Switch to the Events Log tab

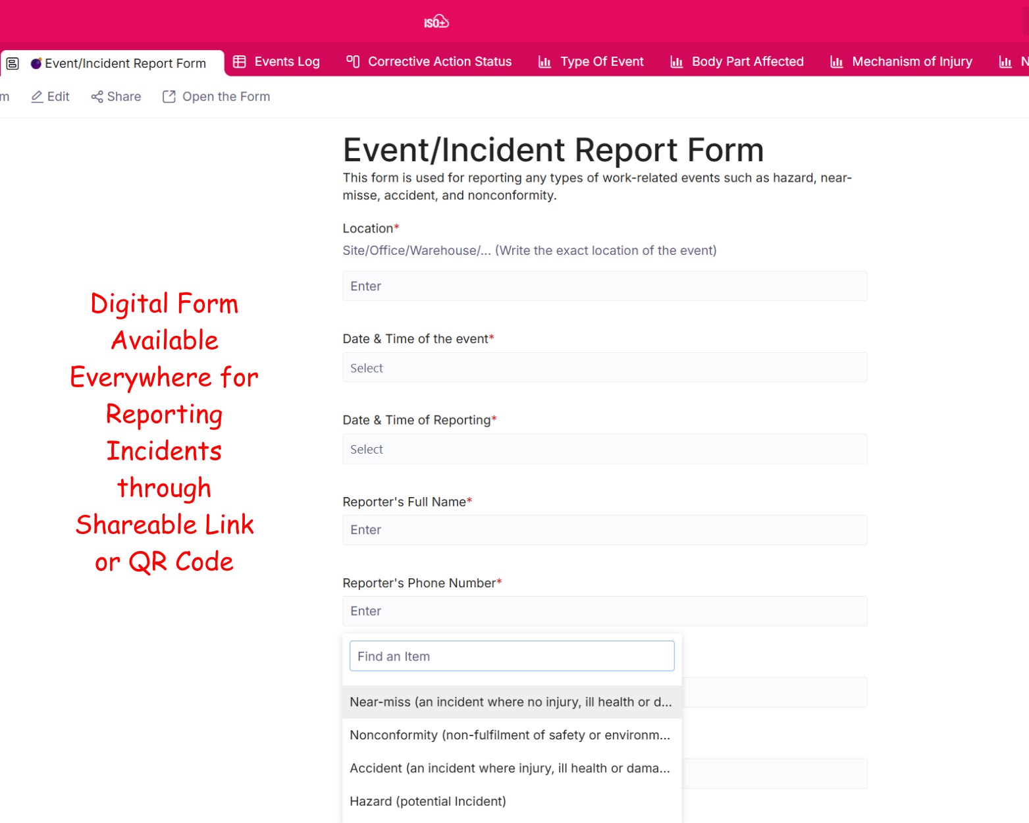[286, 61]
